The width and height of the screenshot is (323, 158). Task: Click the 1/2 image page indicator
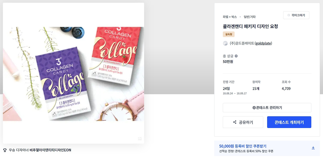pos(140,138)
